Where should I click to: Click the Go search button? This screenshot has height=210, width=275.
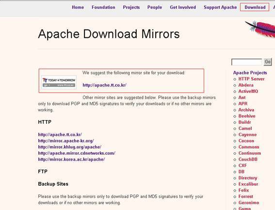click(x=268, y=62)
